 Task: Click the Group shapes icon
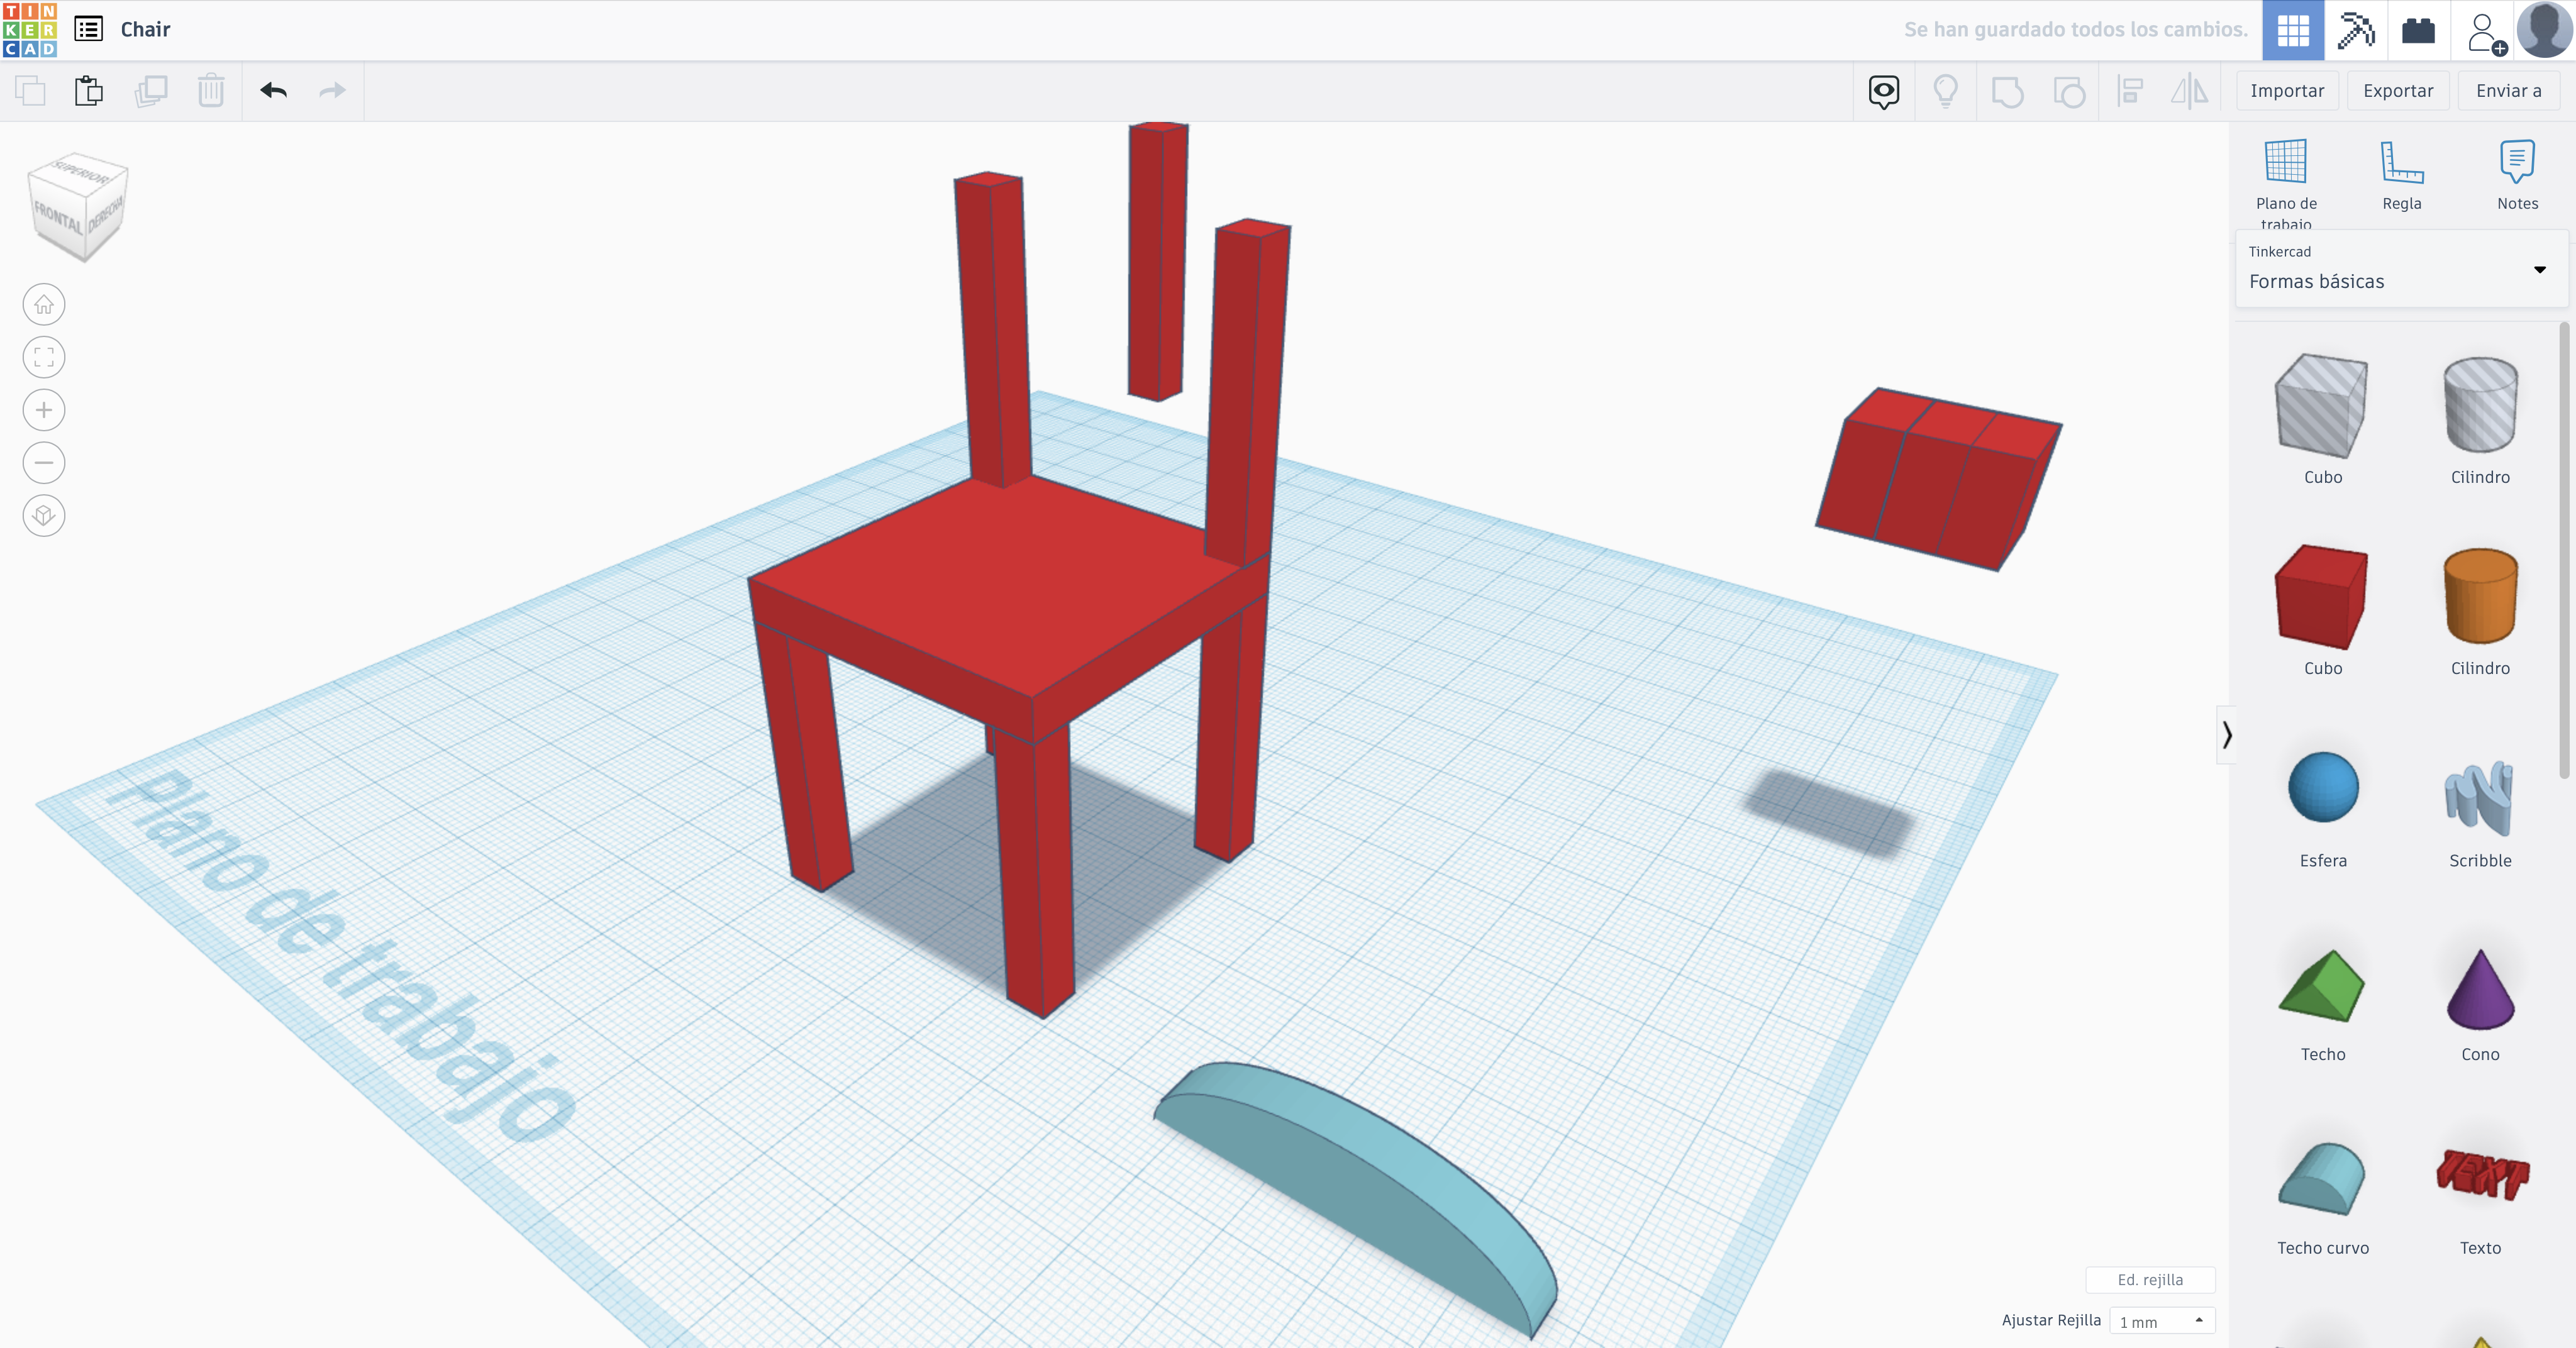2007,92
